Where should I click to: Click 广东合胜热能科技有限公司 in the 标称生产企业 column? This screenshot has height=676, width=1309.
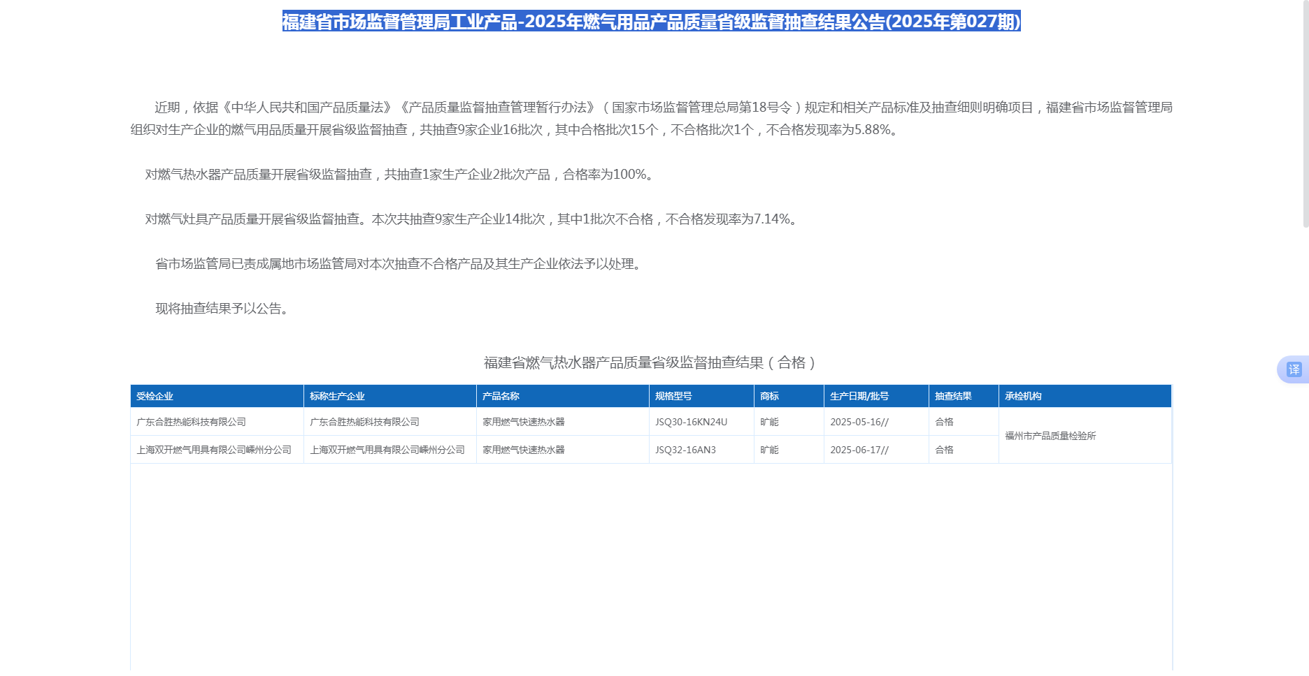364,422
